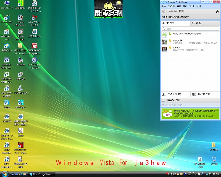221x177 pixels.
Task: Click the network icon in system tray
Action: tap(207, 174)
